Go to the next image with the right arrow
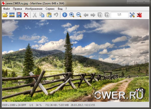Viewport: 151px width, 109px height. 93,15
